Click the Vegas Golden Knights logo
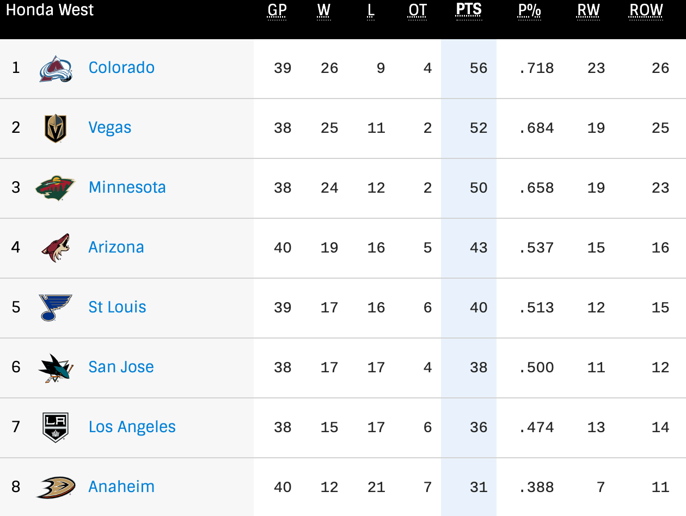 tap(56, 128)
